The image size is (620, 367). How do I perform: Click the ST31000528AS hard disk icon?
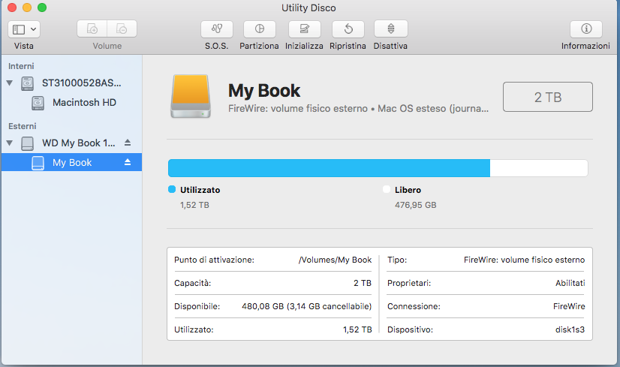(27, 83)
